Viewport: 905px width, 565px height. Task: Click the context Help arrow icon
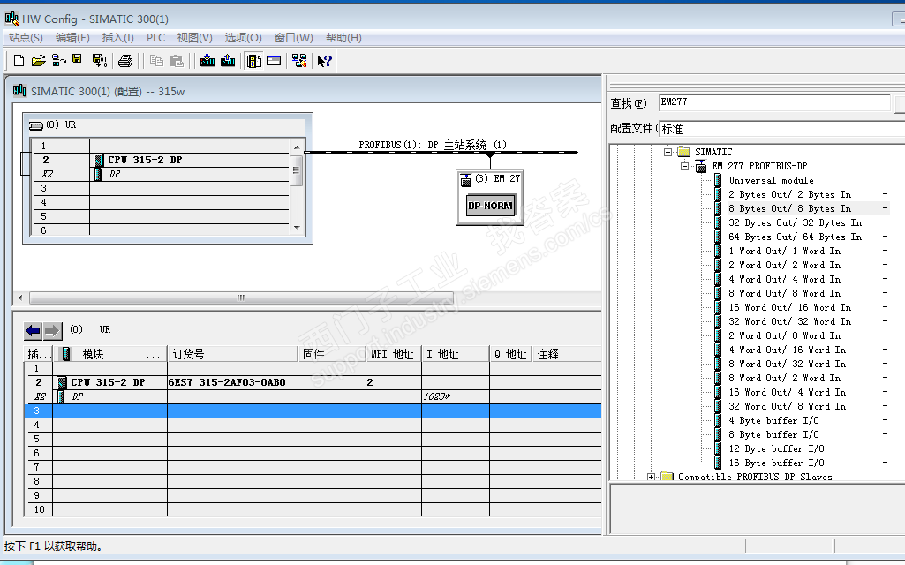pos(324,61)
